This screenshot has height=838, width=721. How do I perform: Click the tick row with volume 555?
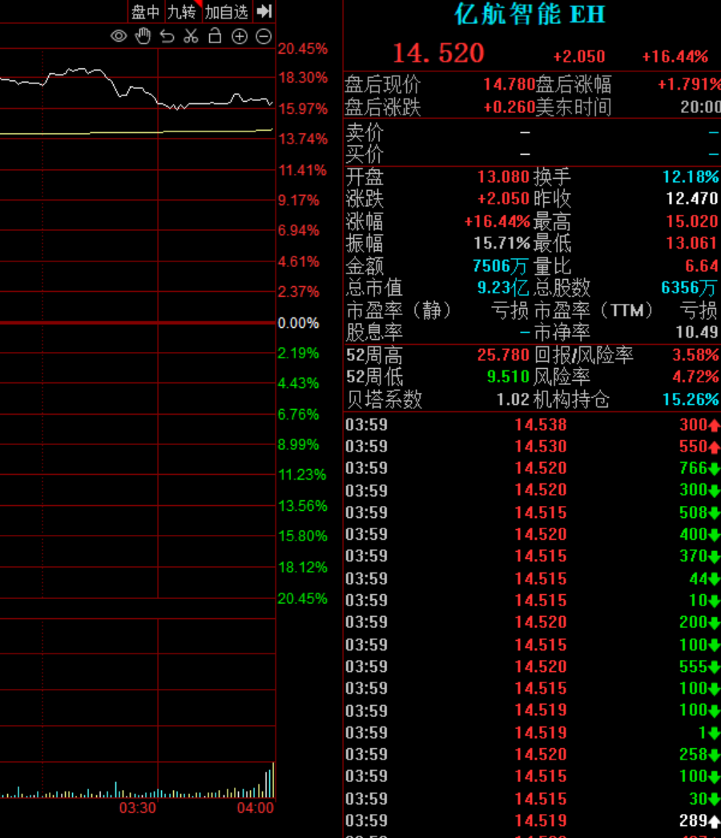[x=533, y=667]
